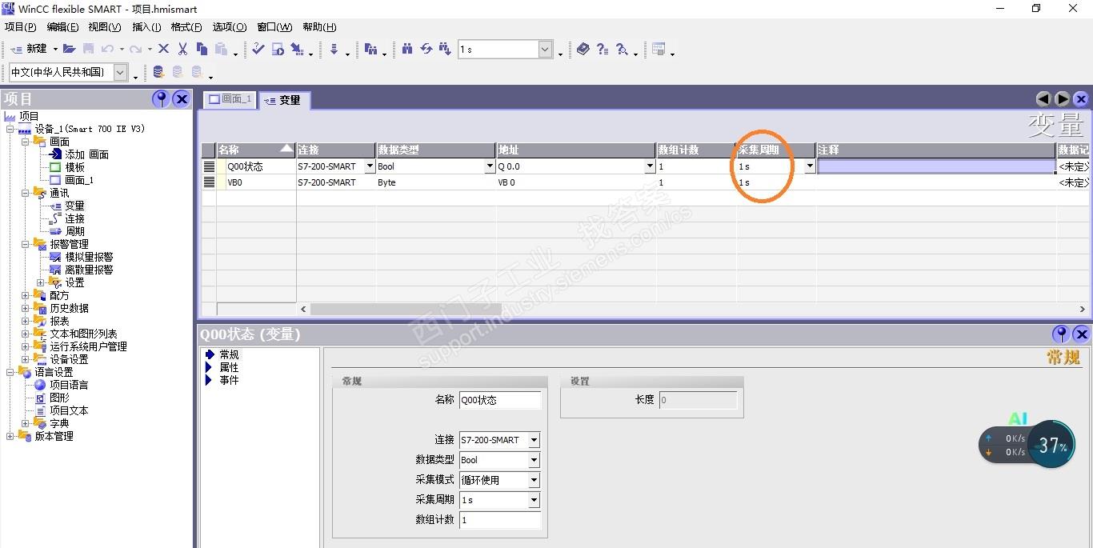Click the binoculars find icon
1093x548 pixels.
point(407,49)
